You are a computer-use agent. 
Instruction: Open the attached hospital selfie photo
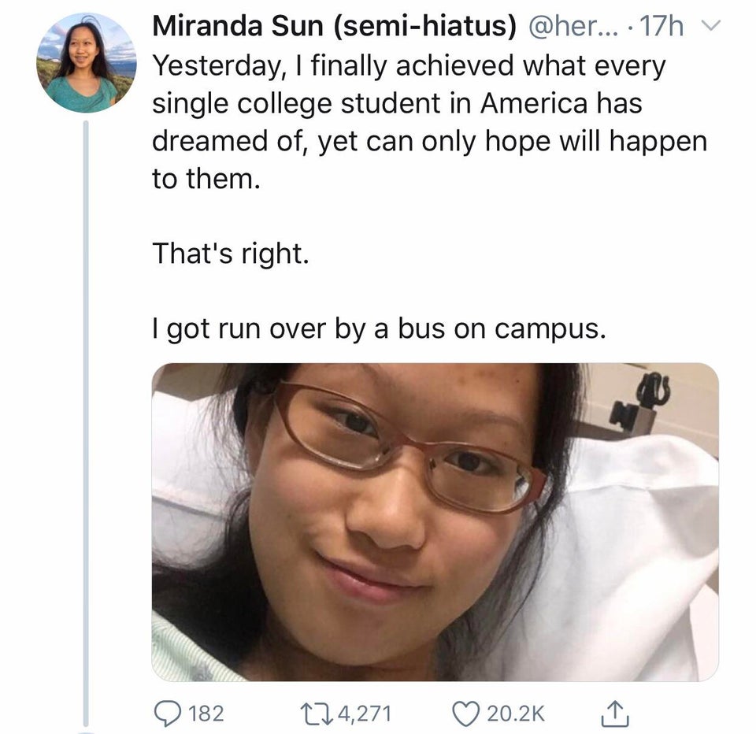coord(435,521)
